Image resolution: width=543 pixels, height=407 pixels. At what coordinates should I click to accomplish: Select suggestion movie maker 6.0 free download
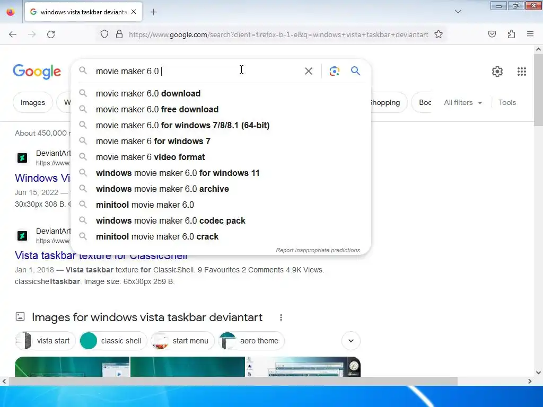pyautogui.click(x=221, y=109)
